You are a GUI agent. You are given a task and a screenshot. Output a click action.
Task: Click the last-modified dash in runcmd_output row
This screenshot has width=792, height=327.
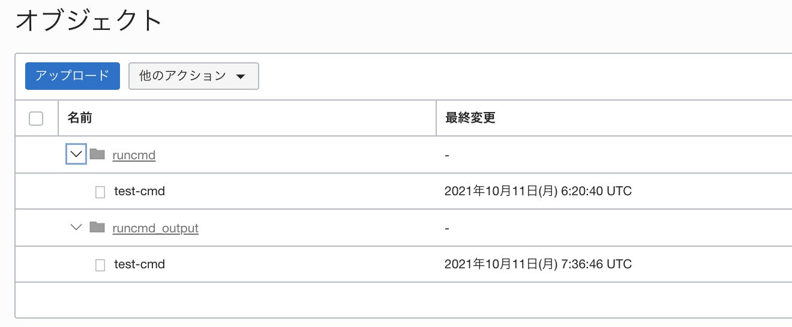(447, 229)
